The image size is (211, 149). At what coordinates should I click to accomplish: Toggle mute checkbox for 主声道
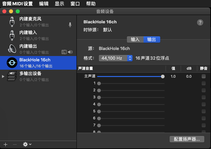pyautogui.click(x=204, y=76)
